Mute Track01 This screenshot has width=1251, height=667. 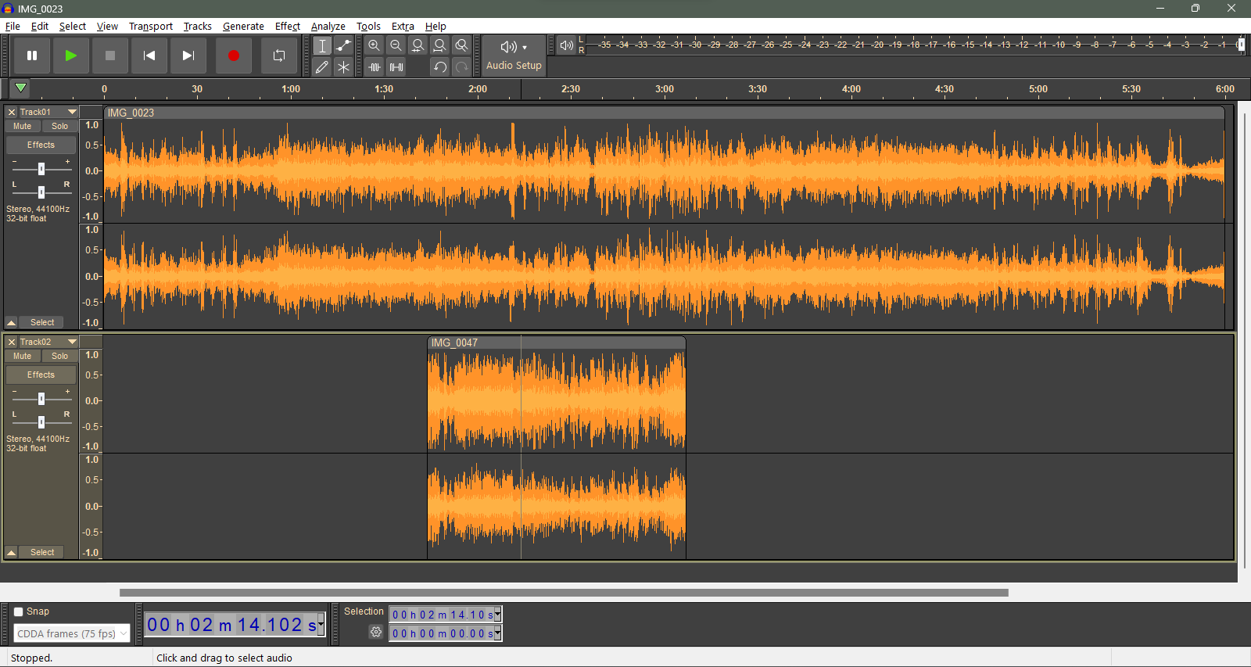pos(23,126)
